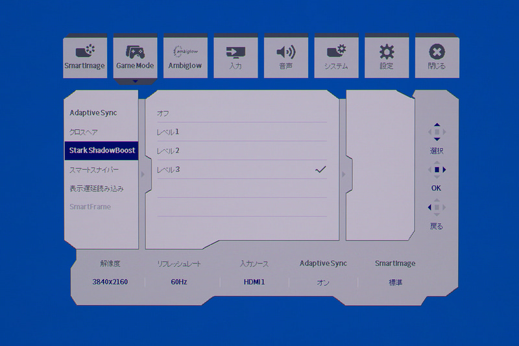Click the Adaptive Sync status bar label

pyautogui.click(x=323, y=264)
